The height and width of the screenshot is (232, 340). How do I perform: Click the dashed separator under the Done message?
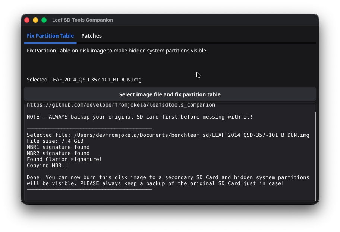tap(89, 189)
